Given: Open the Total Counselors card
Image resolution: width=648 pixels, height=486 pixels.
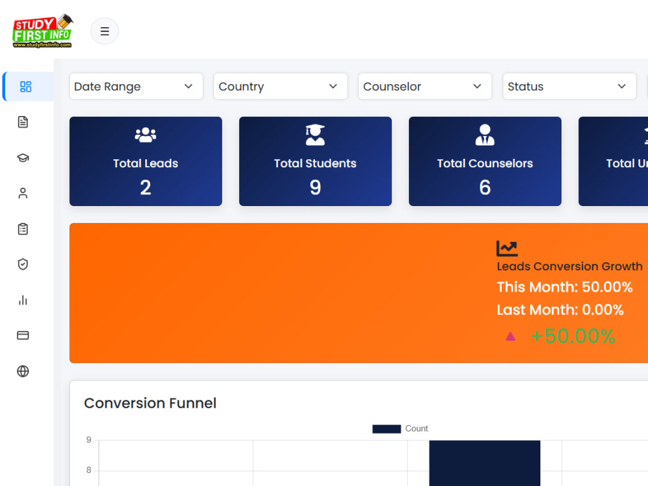Looking at the screenshot, I should click(485, 161).
